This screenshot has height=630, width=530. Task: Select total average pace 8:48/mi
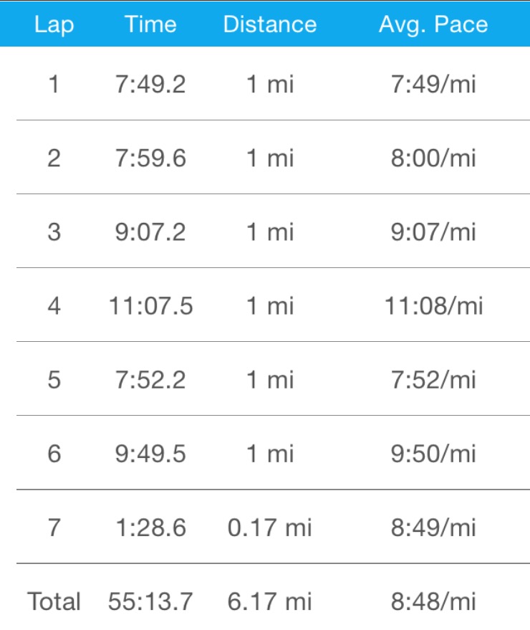pos(433,601)
